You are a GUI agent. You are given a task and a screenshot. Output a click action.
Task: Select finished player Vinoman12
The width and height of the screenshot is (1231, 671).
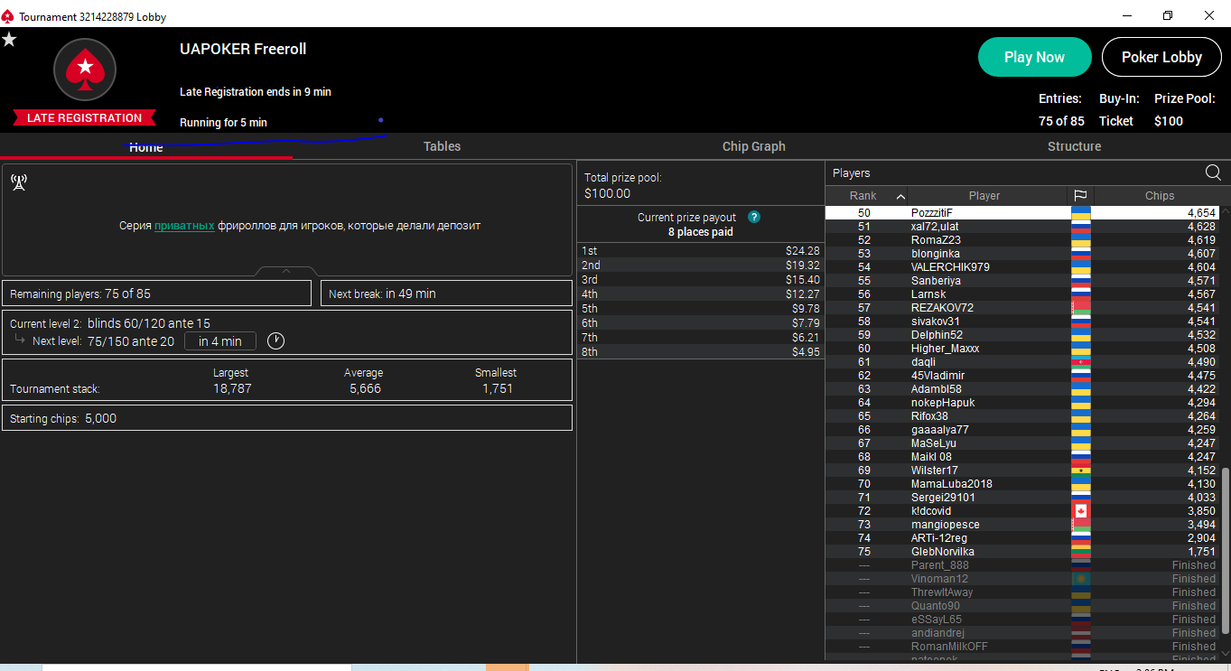click(x=1021, y=579)
